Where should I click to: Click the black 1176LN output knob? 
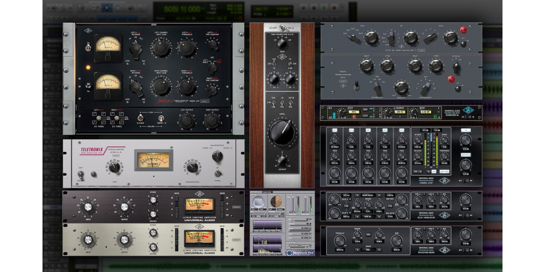(124, 207)
